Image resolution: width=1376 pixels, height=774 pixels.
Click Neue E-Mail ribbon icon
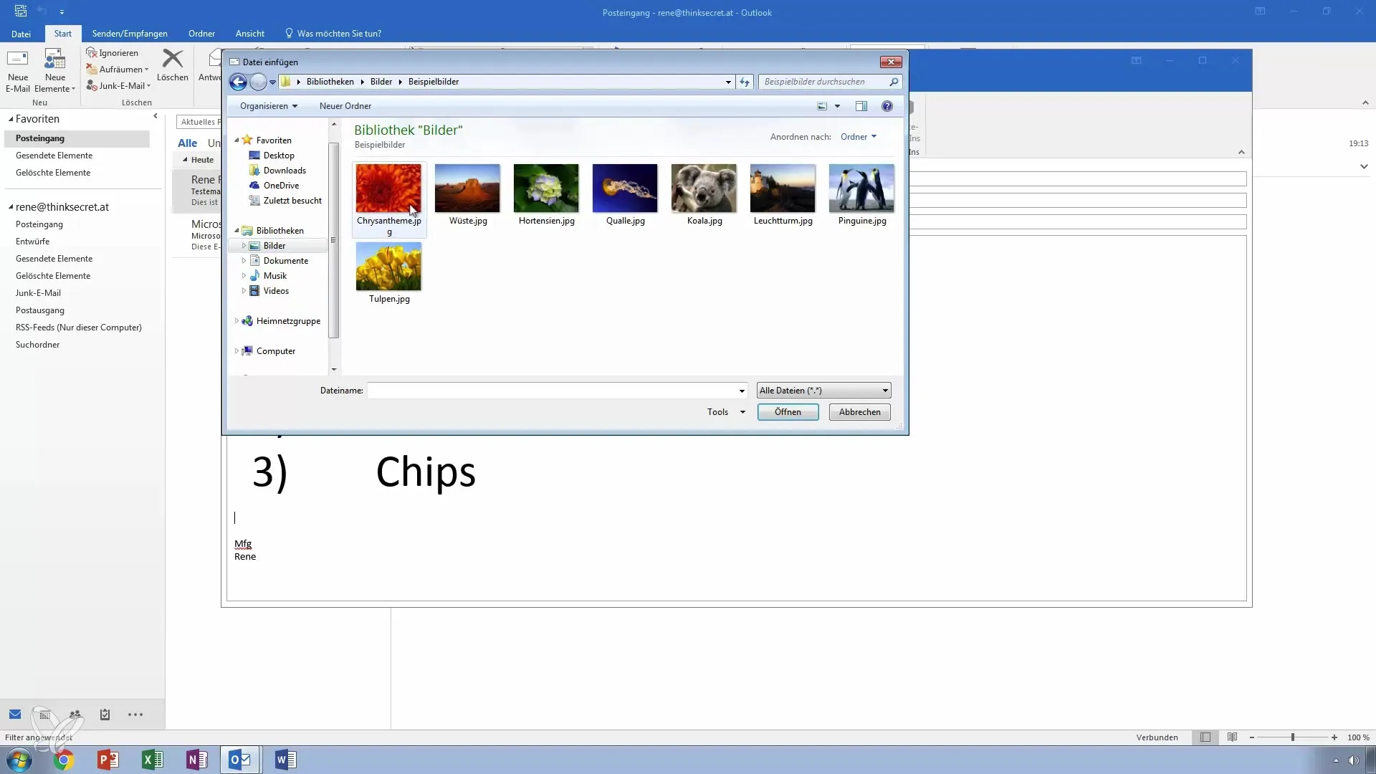(x=18, y=71)
